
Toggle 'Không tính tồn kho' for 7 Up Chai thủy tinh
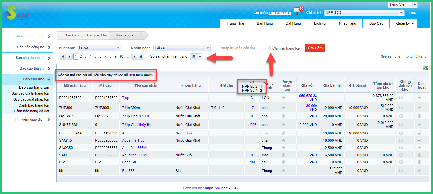tap(401, 125)
